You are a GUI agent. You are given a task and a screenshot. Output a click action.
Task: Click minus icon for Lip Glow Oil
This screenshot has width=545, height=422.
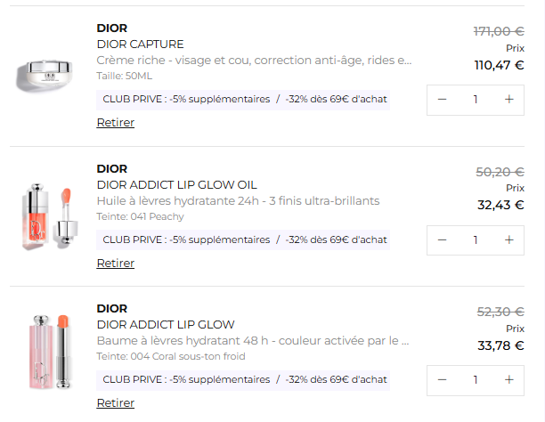tap(443, 239)
